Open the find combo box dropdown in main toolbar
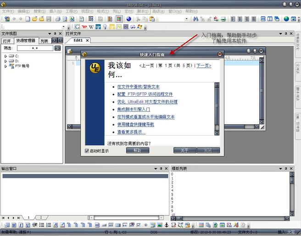 click(x=186, y=19)
